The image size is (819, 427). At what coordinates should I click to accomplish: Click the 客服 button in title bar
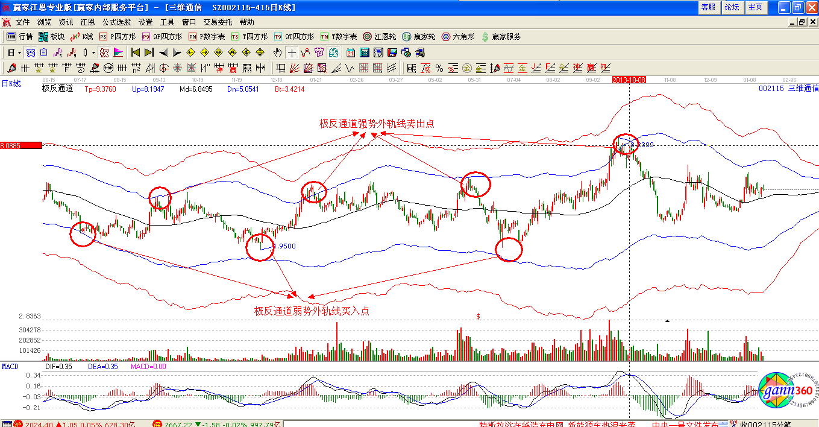[x=708, y=7]
